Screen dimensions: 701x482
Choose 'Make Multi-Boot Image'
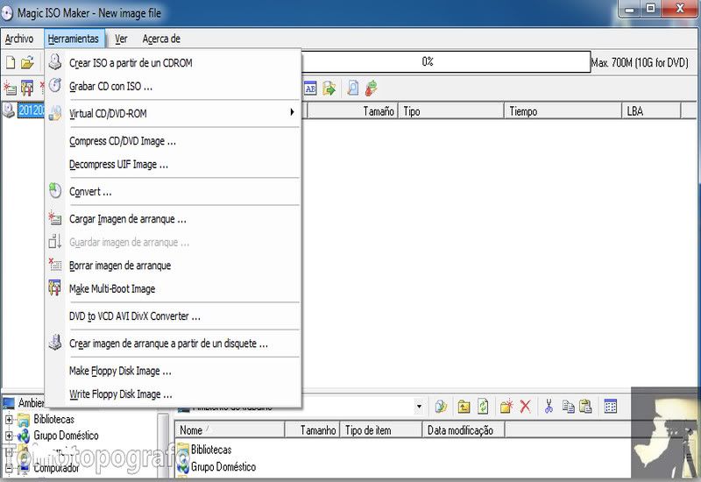173,288
